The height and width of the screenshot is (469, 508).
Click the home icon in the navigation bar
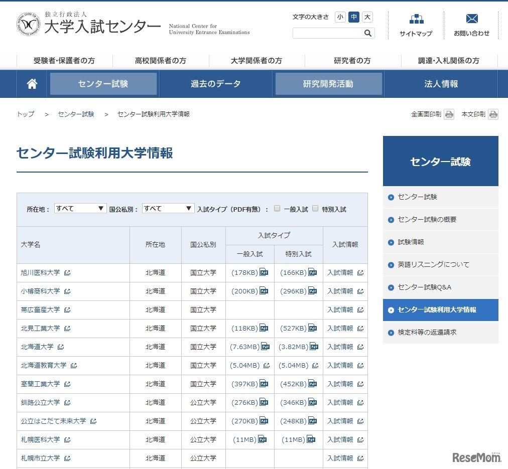click(31, 83)
